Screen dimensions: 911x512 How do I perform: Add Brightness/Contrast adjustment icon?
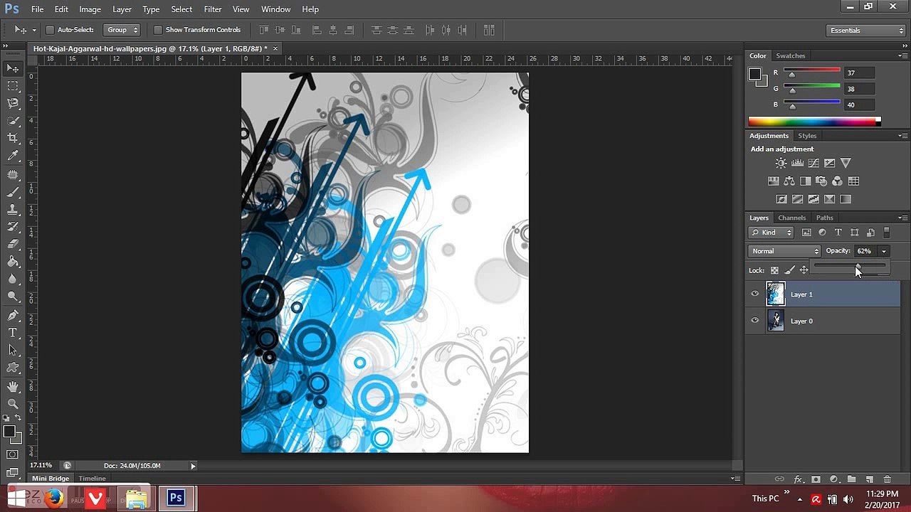click(x=781, y=164)
